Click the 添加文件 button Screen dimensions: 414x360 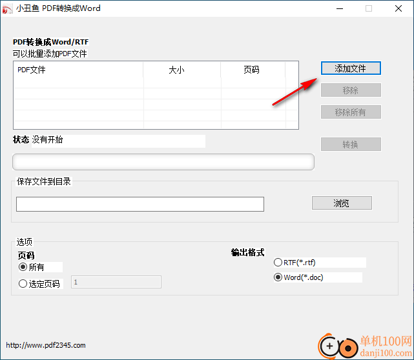point(351,68)
